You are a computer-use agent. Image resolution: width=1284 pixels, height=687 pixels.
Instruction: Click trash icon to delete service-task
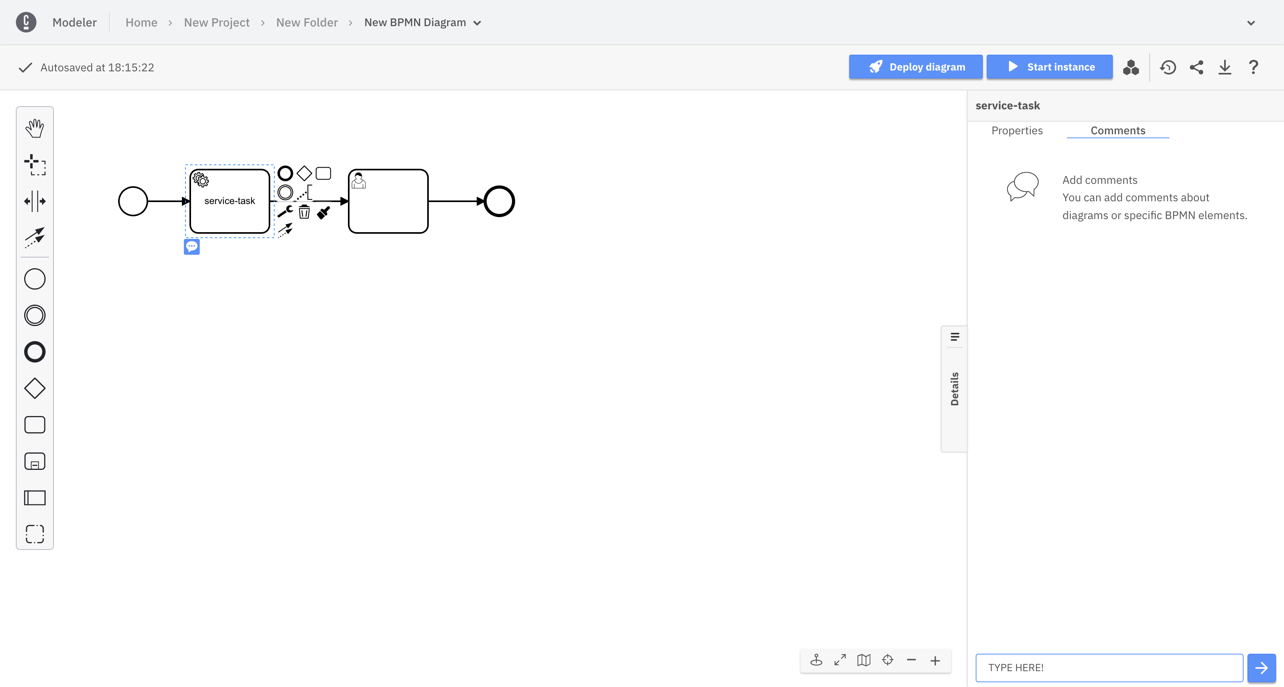pos(304,212)
